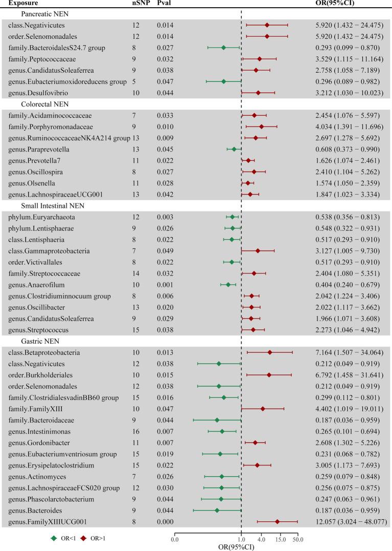Select the green diamond for genus.Paraprevotella
The image size is (392, 551).
tap(234, 149)
